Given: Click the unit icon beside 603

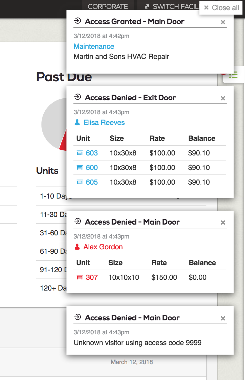Looking at the screenshot, I should coord(80,153).
